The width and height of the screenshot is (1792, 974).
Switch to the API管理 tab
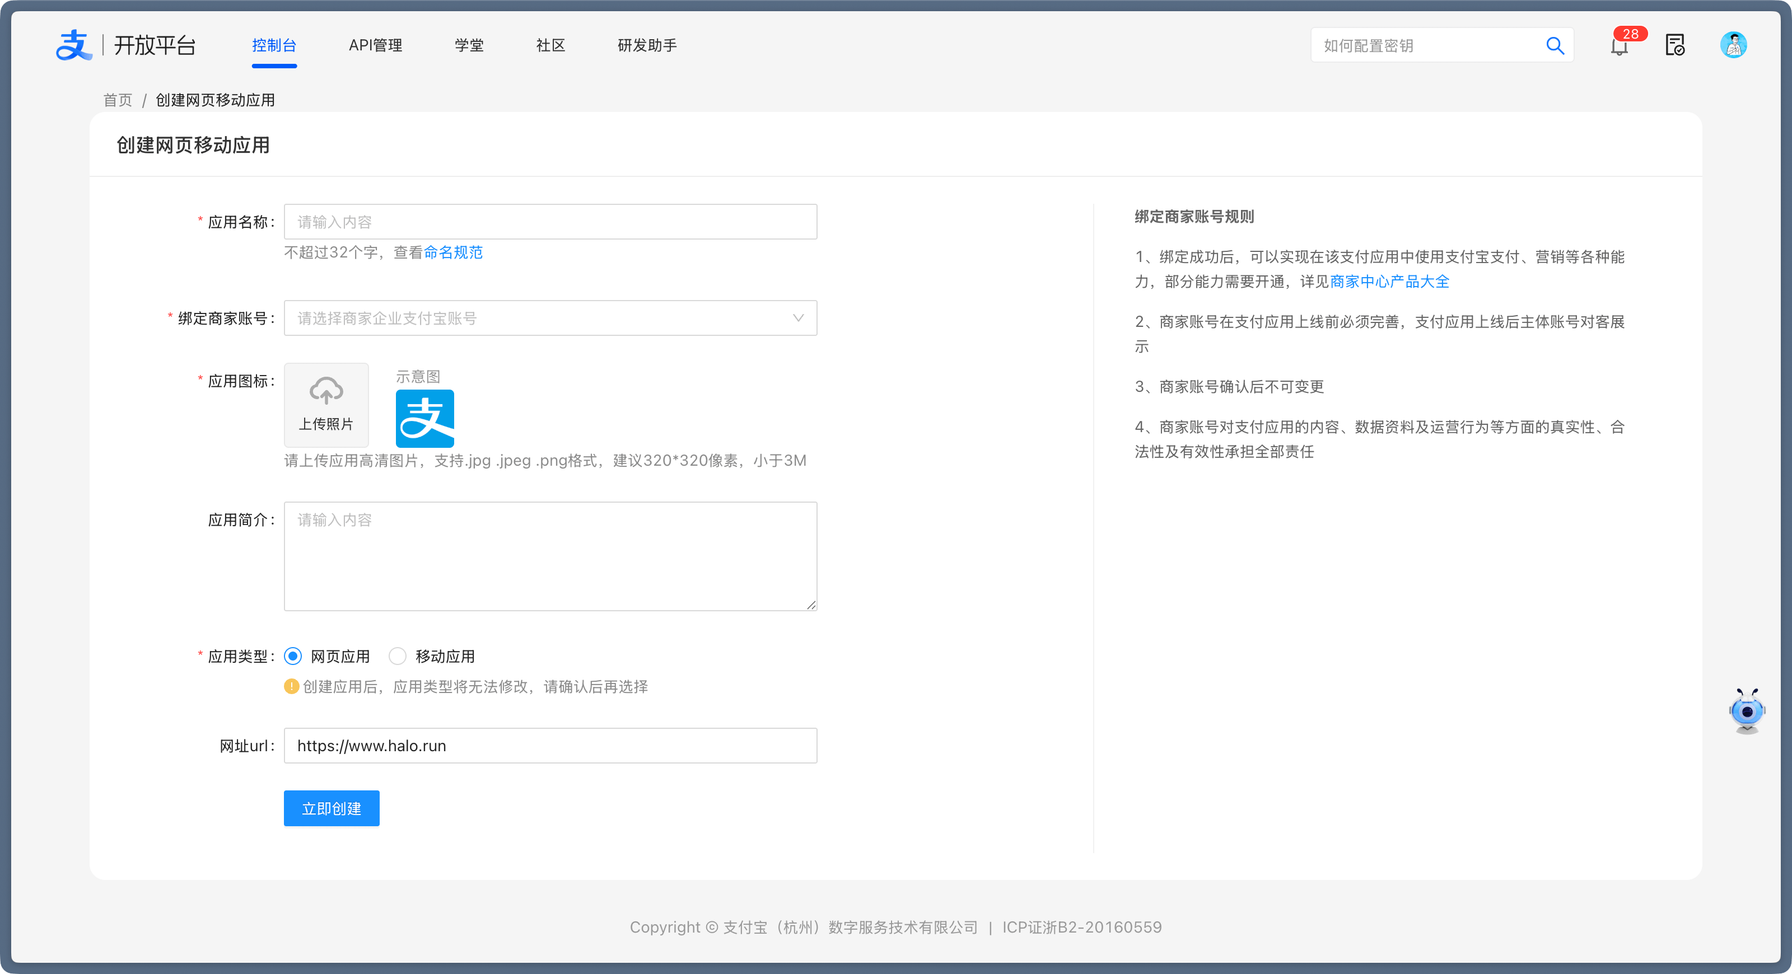[375, 46]
